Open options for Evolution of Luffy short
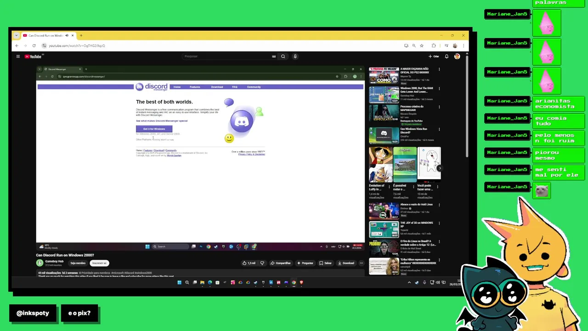Image resolution: width=588 pixels, height=331 pixels. [x=390, y=187]
